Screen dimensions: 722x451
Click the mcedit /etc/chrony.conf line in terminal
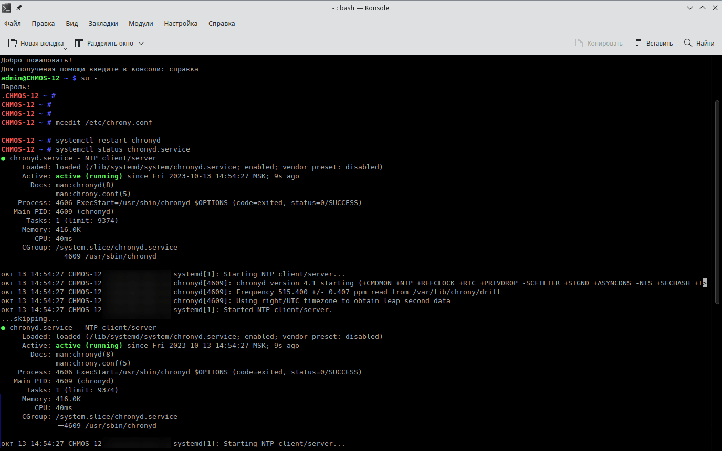103,123
